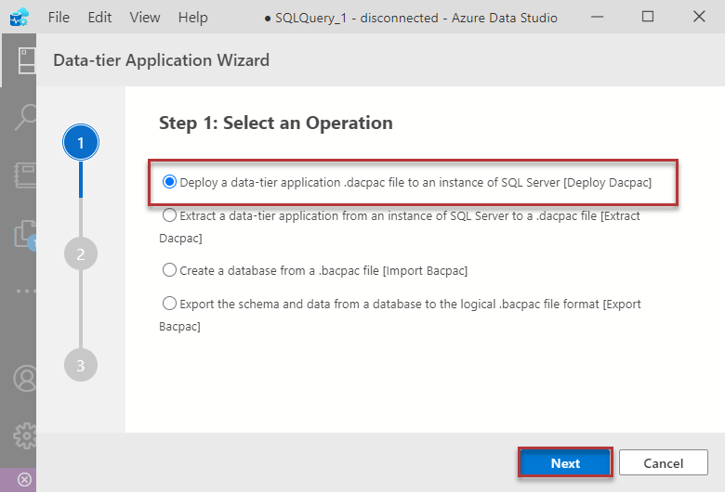This screenshot has width=725, height=493.
Task: Open the Help menu
Action: coord(192,18)
